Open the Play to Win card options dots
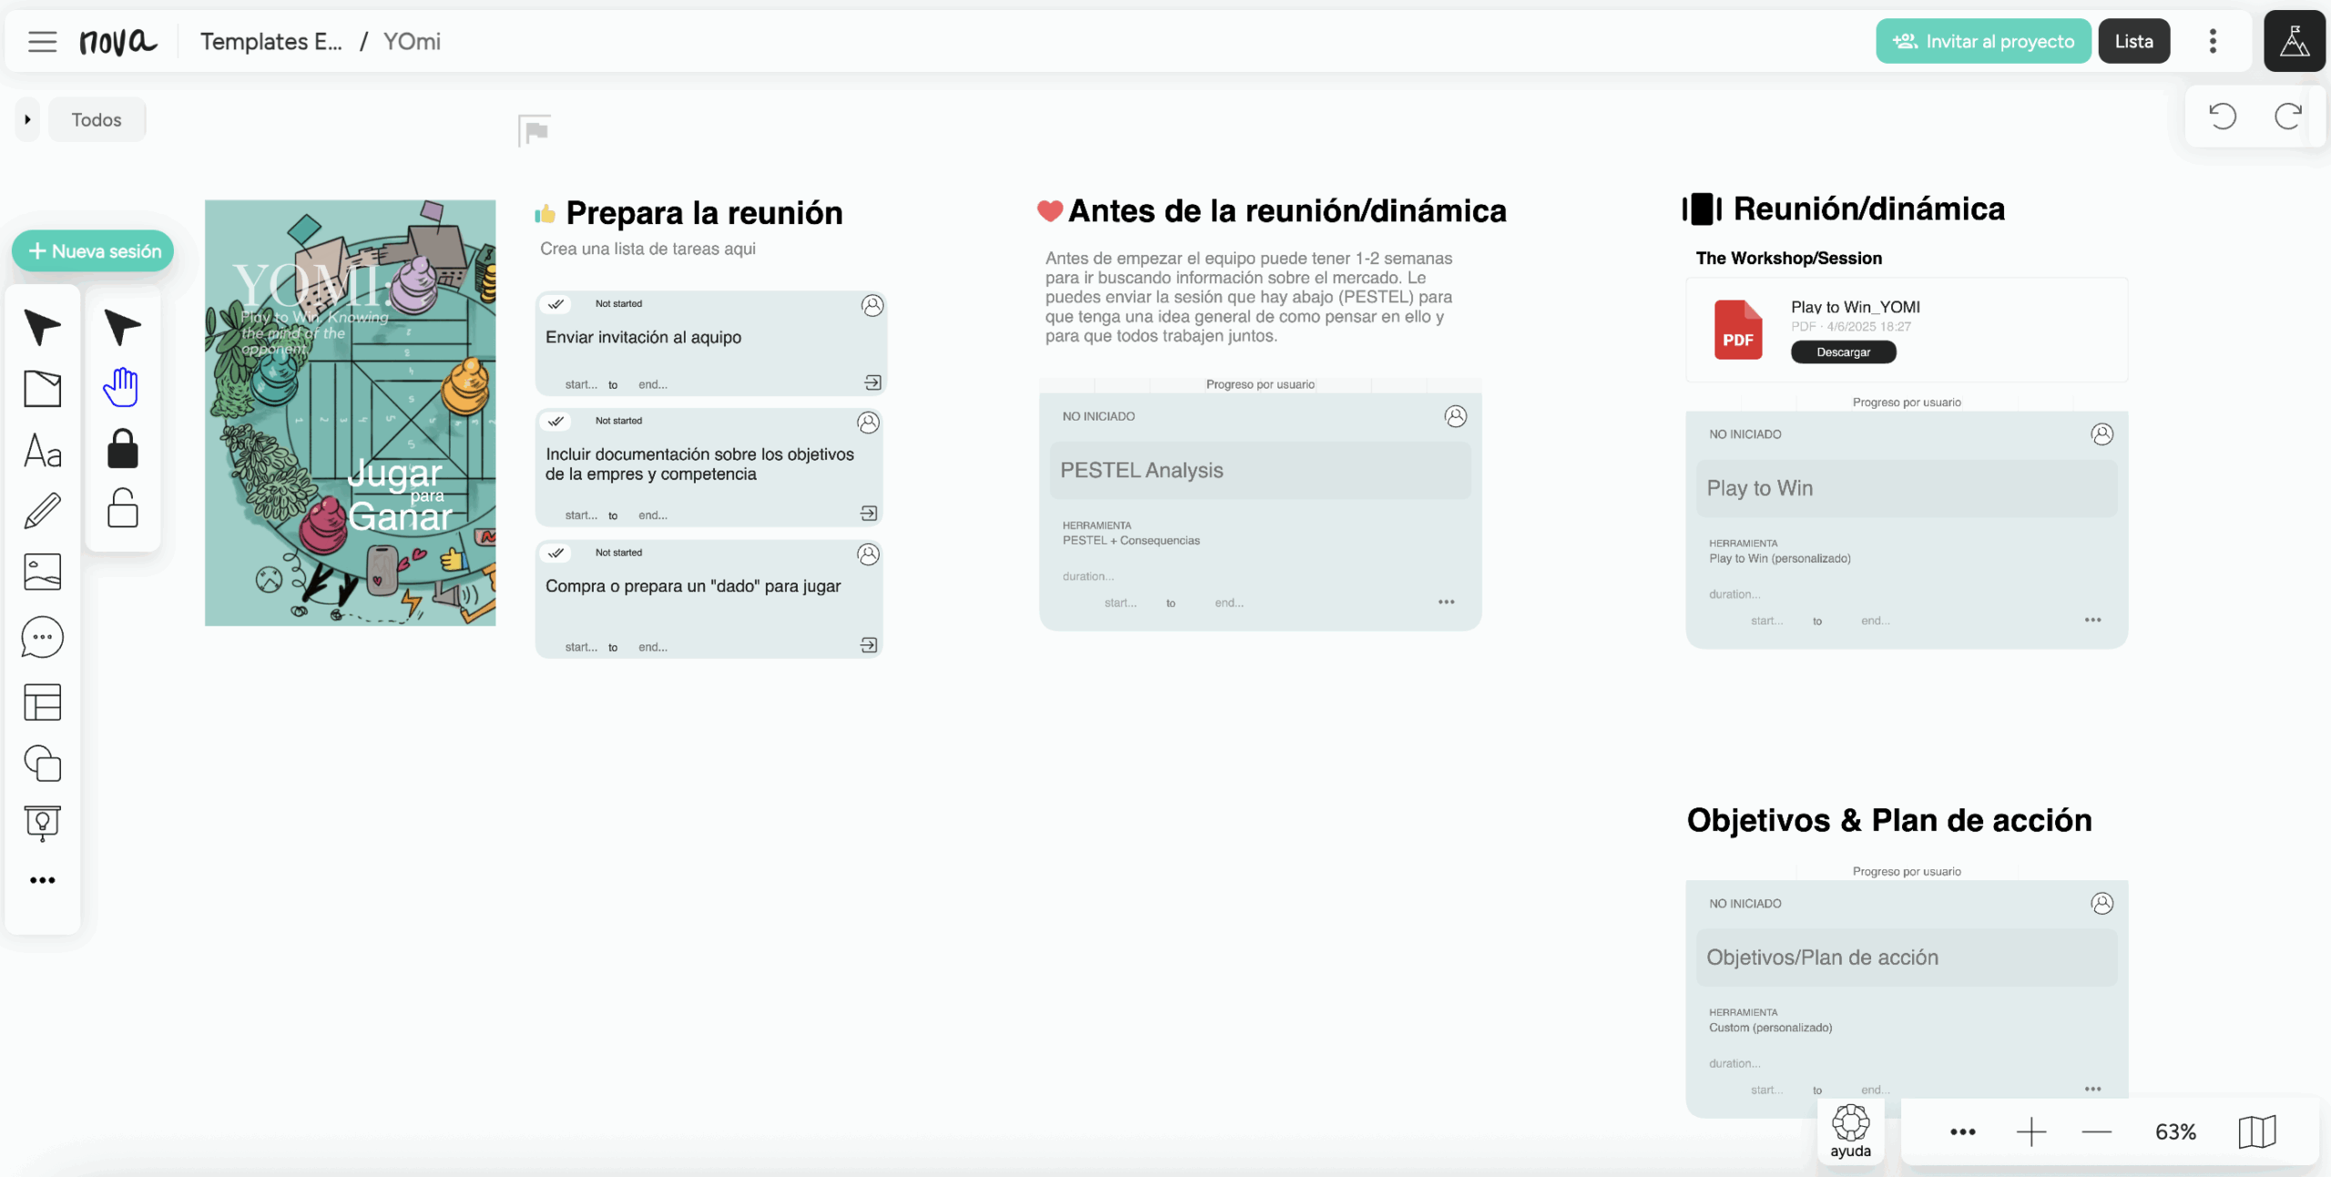The image size is (2331, 1177). click(2092, 620)
